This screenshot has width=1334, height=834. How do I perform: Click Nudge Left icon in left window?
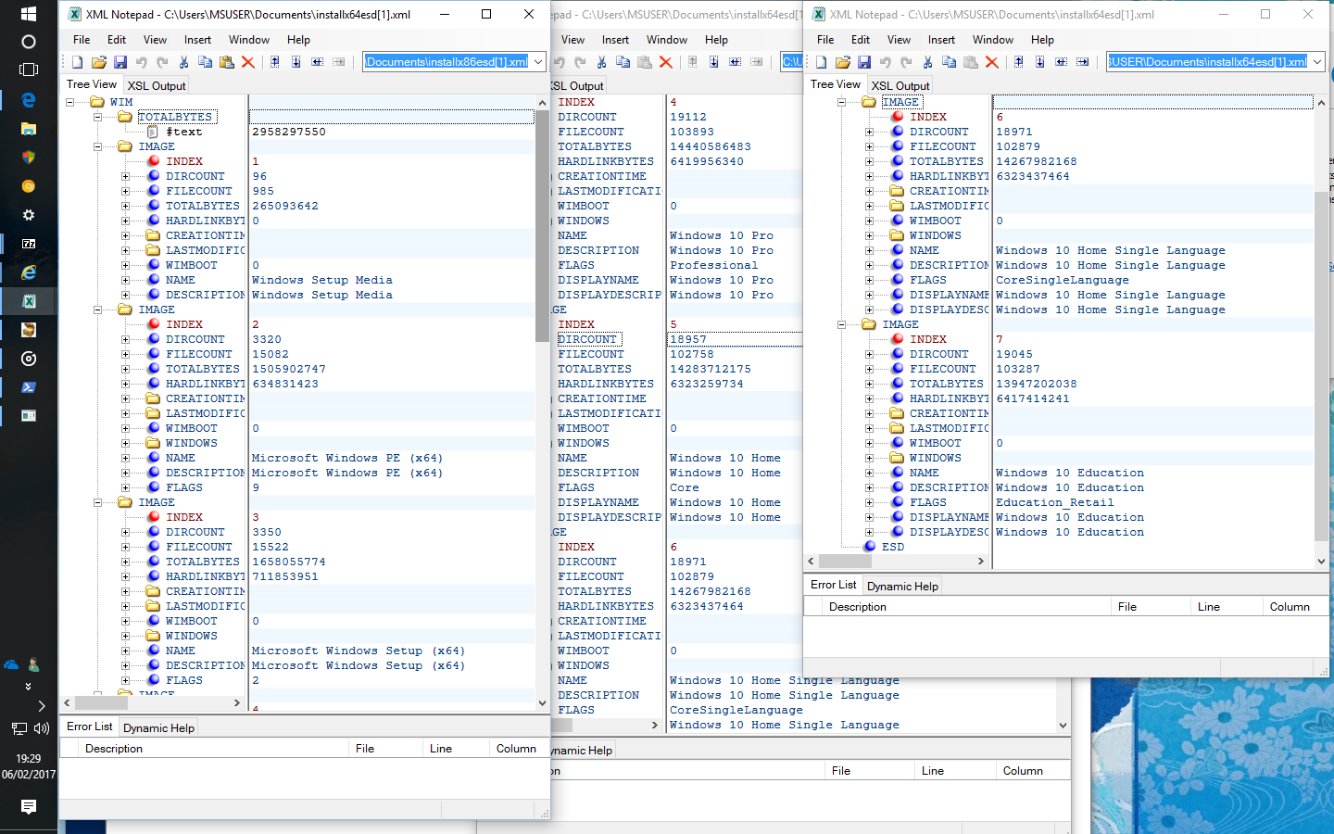(x=318, y=62)
